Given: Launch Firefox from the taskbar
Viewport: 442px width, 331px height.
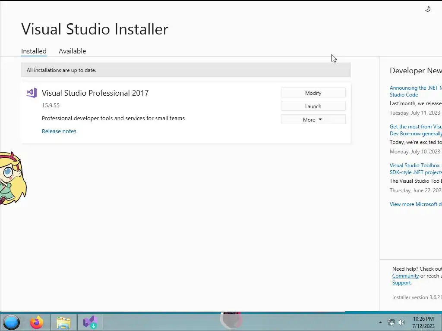Looking at the screenshot, I should click(37, 322).
